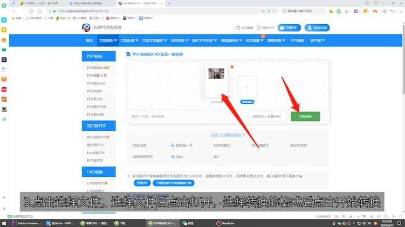Click the blue VIP crown button
Viewport: 405px width, 227px height.
[289, 27]
